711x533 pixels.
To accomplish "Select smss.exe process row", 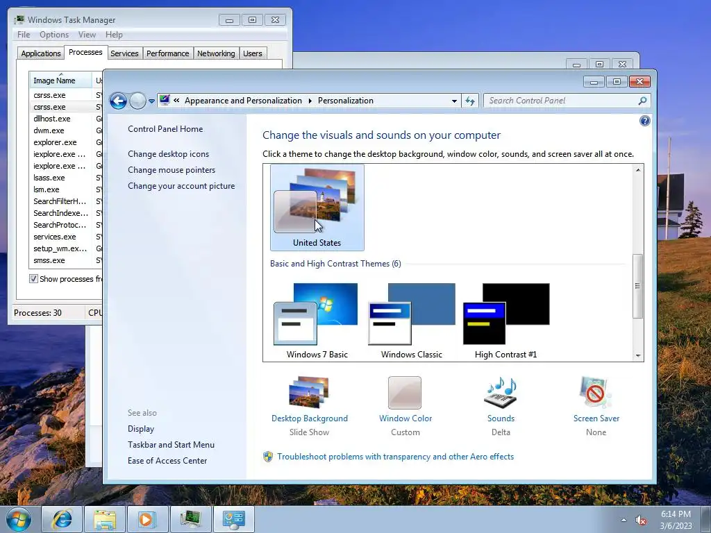I will pyautogui.click(x=66, y=260).
